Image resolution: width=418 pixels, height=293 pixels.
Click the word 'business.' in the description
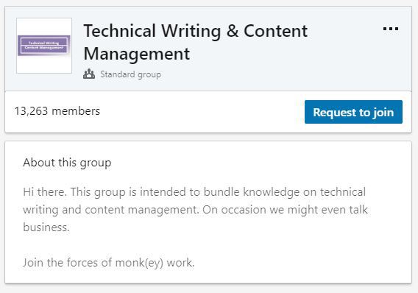point(46,227)
